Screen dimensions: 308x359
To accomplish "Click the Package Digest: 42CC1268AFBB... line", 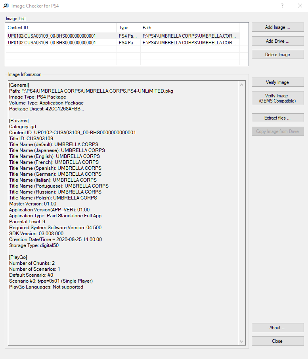I will coord(46,109).
